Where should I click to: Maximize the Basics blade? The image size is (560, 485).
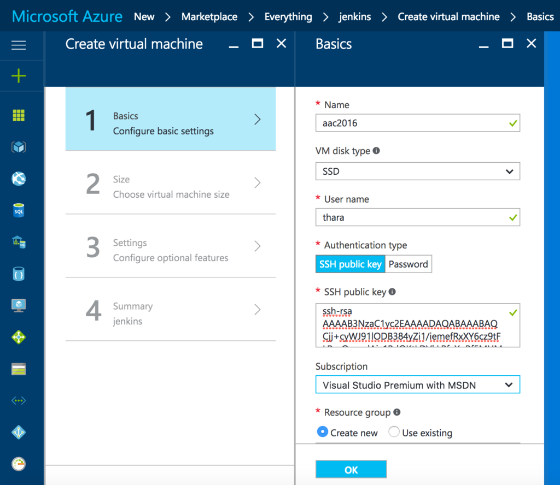click(507, 44)
